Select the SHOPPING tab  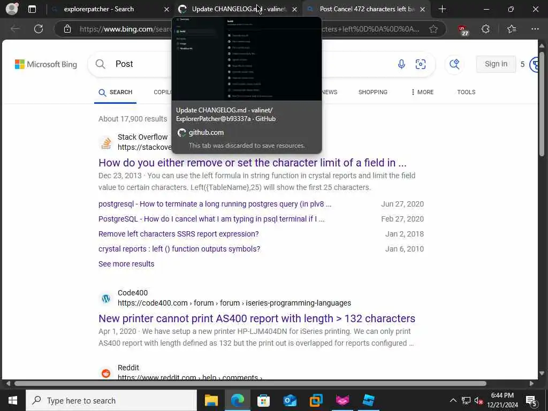point(372,92)
